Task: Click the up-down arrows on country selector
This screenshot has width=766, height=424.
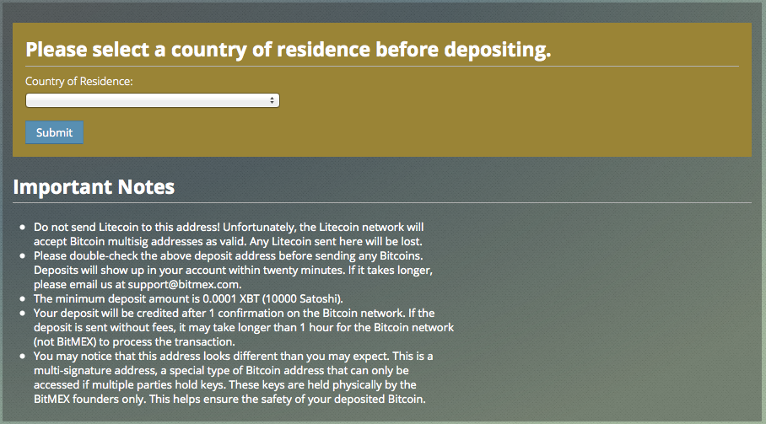Action: coord(272,100)
